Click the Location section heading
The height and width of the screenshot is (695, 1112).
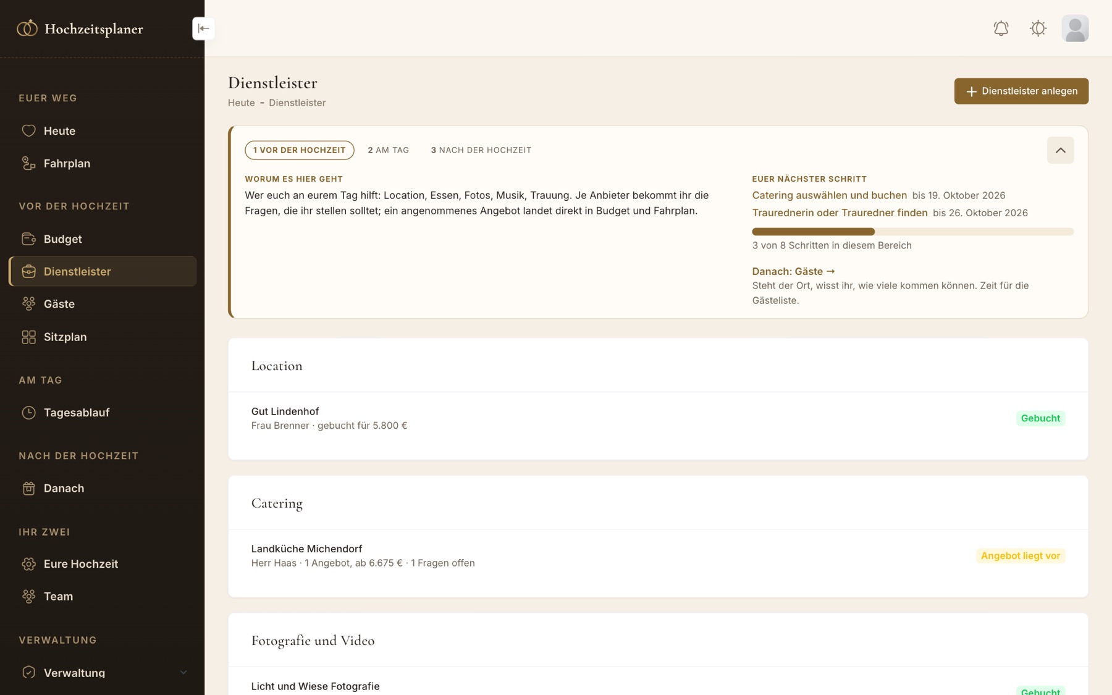277,366
